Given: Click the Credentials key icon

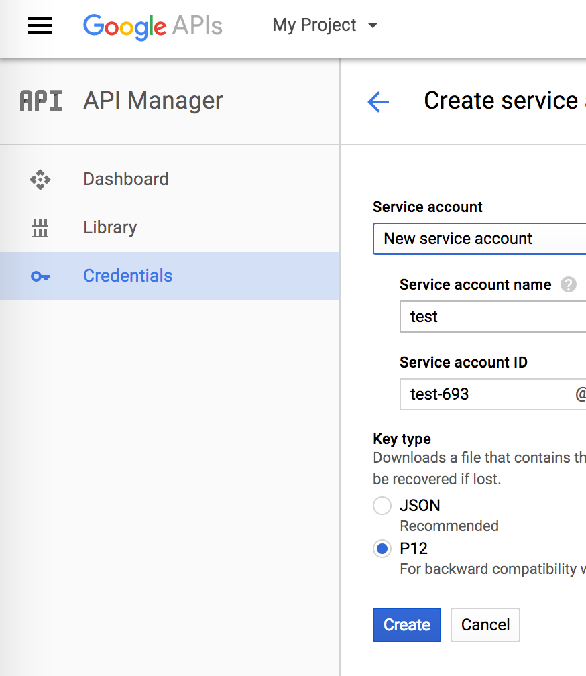Looking at the screenshot, I should [x=40, y=276].
